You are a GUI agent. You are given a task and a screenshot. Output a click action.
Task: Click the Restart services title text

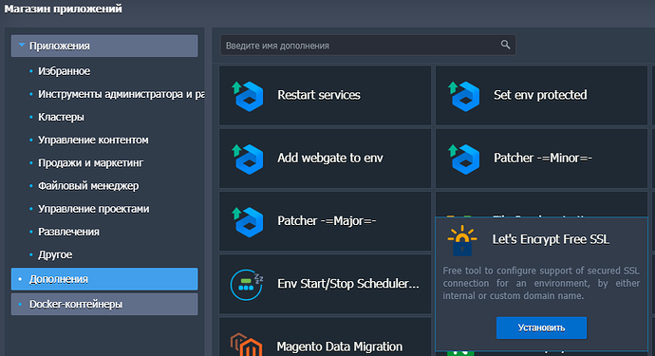click(x=319, y=95)
